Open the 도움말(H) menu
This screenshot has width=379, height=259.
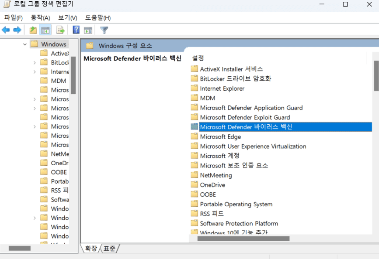97,17
